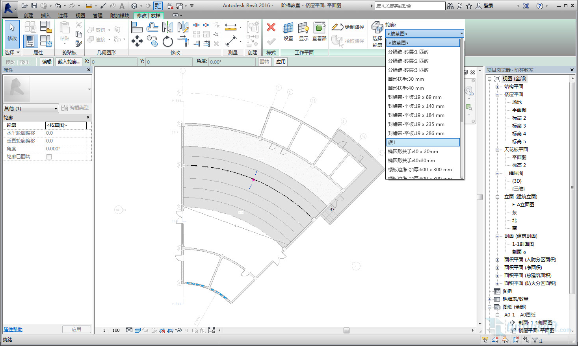Image resolution: width=578 pixels, height=346 pixels.
Task: Expand the 结构平面 tree node
Action: tap(497, 87)
